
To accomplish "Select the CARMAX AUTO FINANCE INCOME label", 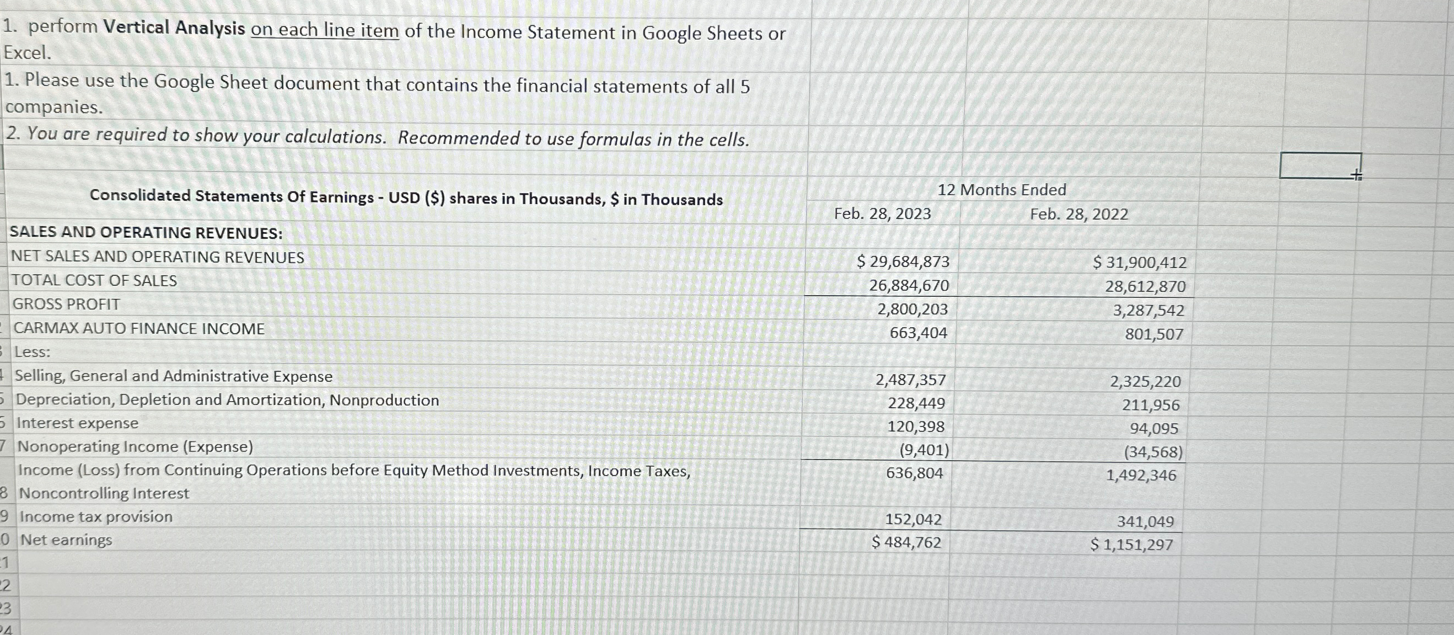I will [139, 328].
